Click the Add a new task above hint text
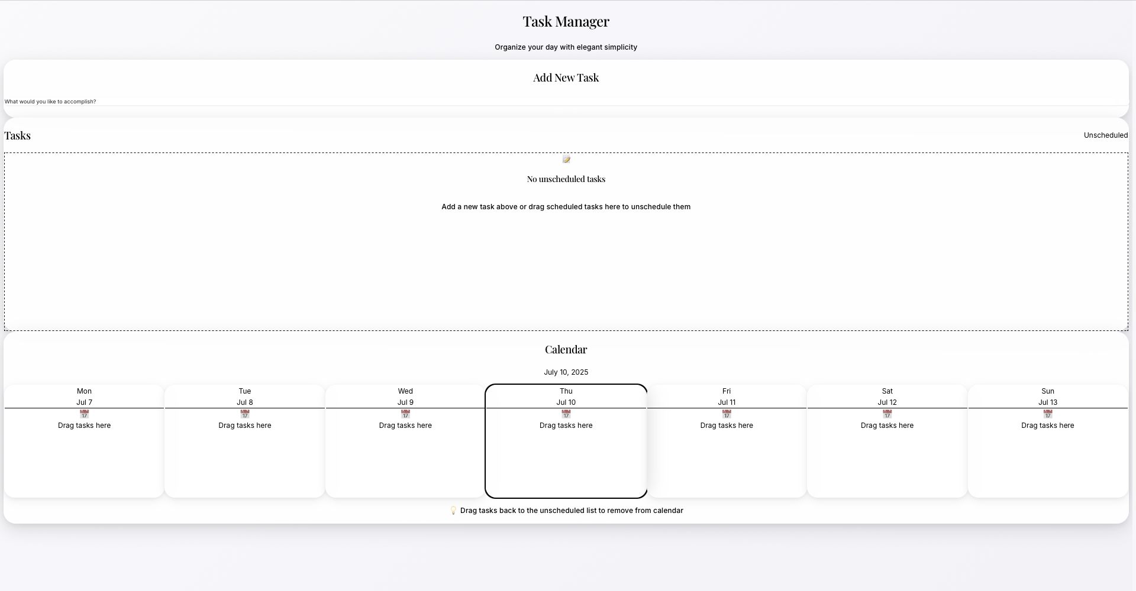The image size is (1136, 591). click(566, 207)
